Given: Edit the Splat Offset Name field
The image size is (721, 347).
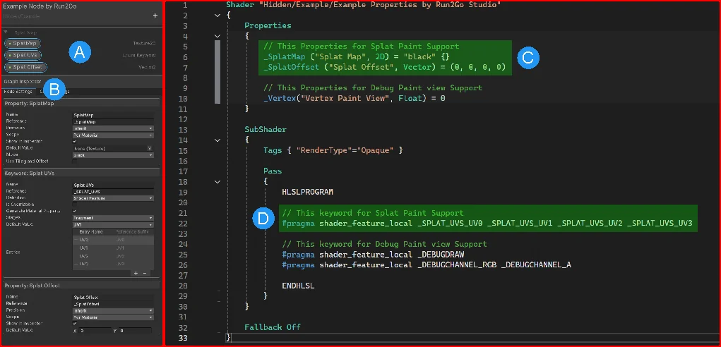Looking at the screenshot, I should (113, 298).
